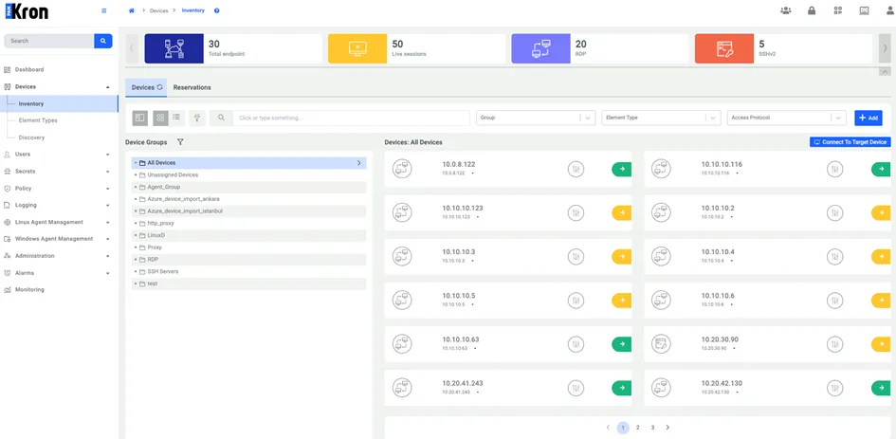Click the padlock icon in the top bar
The width and height of the screenshot is (896, 439).
point(812,10)
